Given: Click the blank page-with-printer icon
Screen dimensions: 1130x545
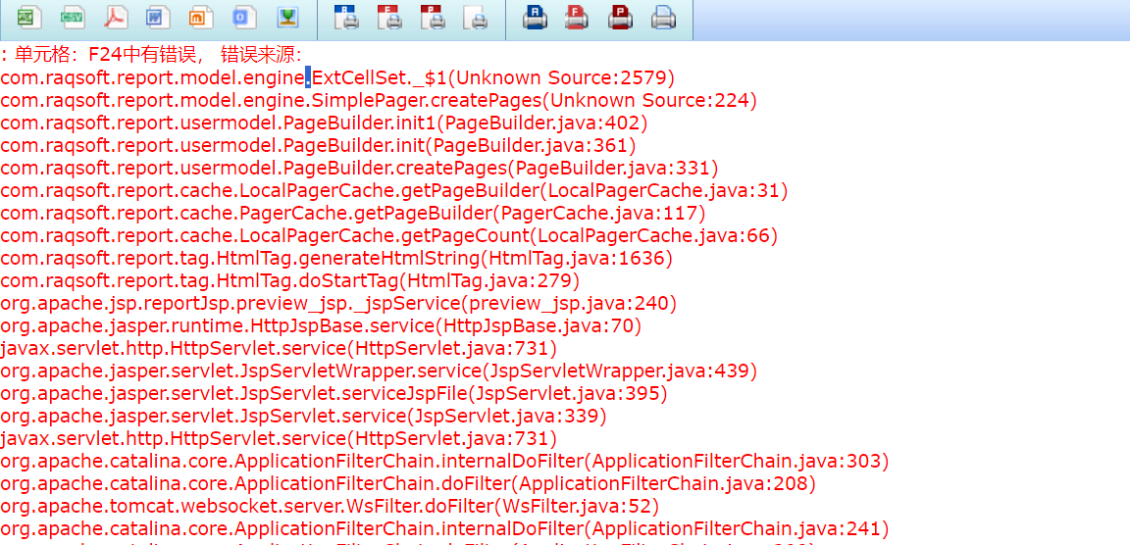Looking at the screenshot, I should [x=476, y=17].
